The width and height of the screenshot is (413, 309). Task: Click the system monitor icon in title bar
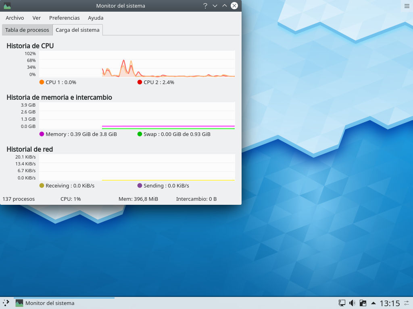(7, 6)
